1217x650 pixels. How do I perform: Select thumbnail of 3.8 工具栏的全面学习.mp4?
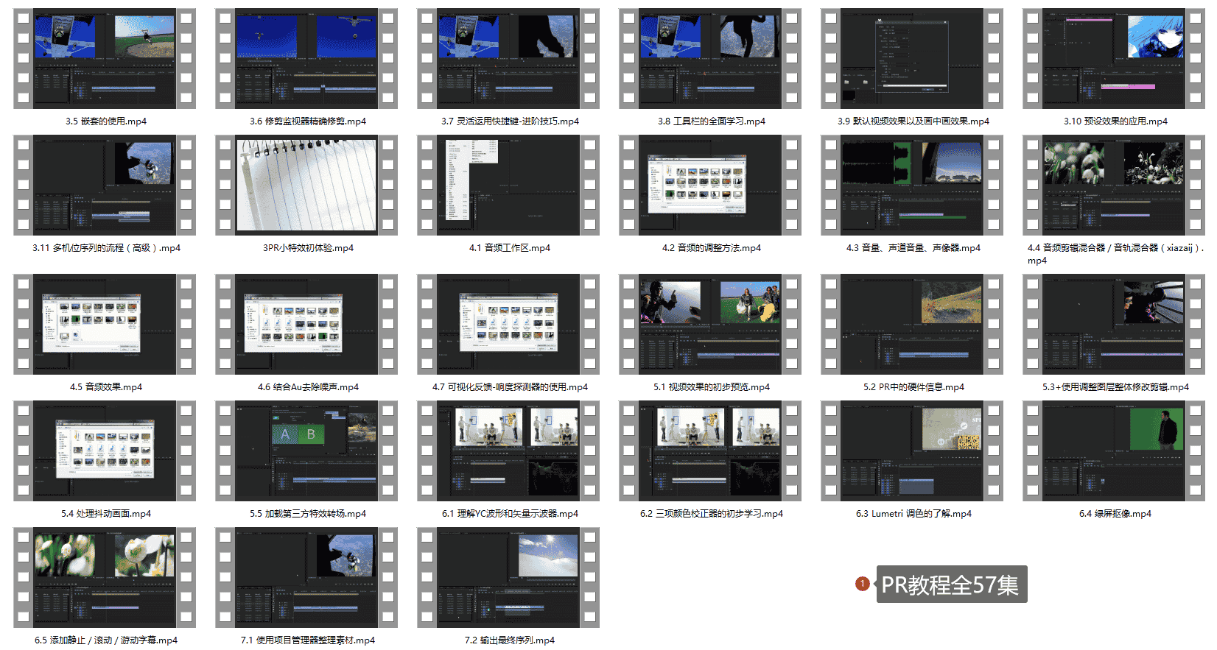(x=710, y=59)
